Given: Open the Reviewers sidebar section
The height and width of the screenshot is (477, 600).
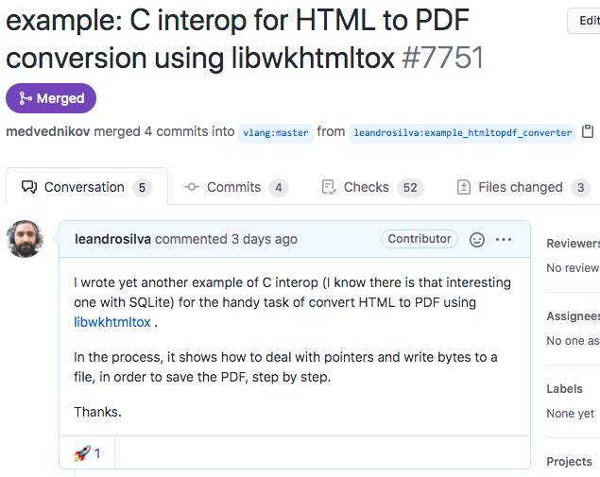Looking at the screenshot, I should pyautogui.click(x=573, y=244).
